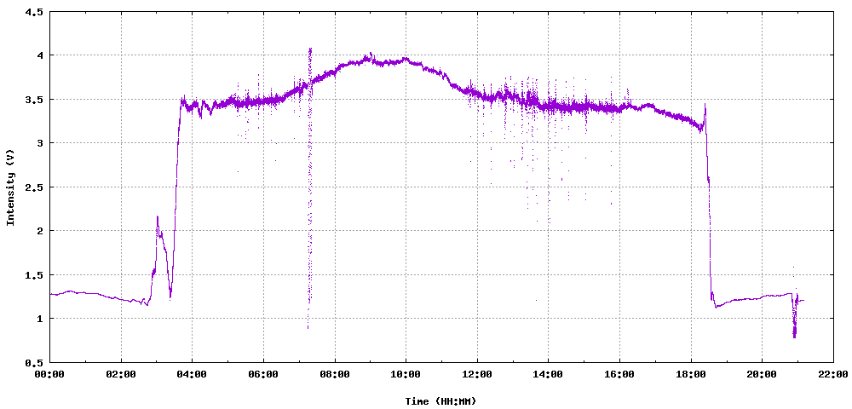
Task: Click the 08:00 time axis label
Action: click(x=334, y=375)
